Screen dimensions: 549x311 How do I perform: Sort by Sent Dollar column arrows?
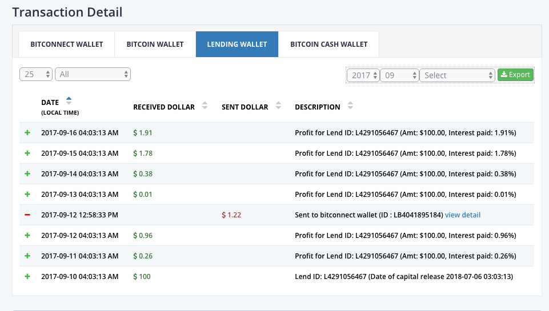(278, 106)
